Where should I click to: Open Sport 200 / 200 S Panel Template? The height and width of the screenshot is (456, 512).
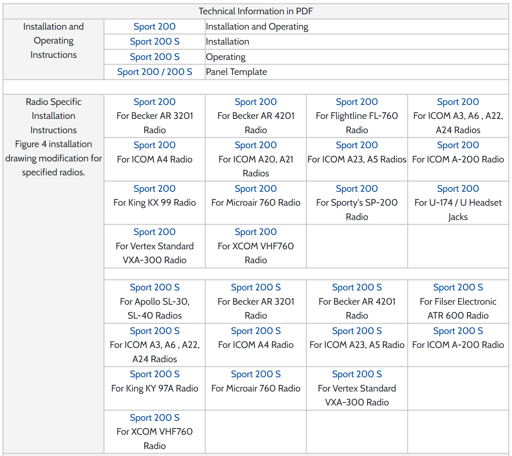coord(154,72)
